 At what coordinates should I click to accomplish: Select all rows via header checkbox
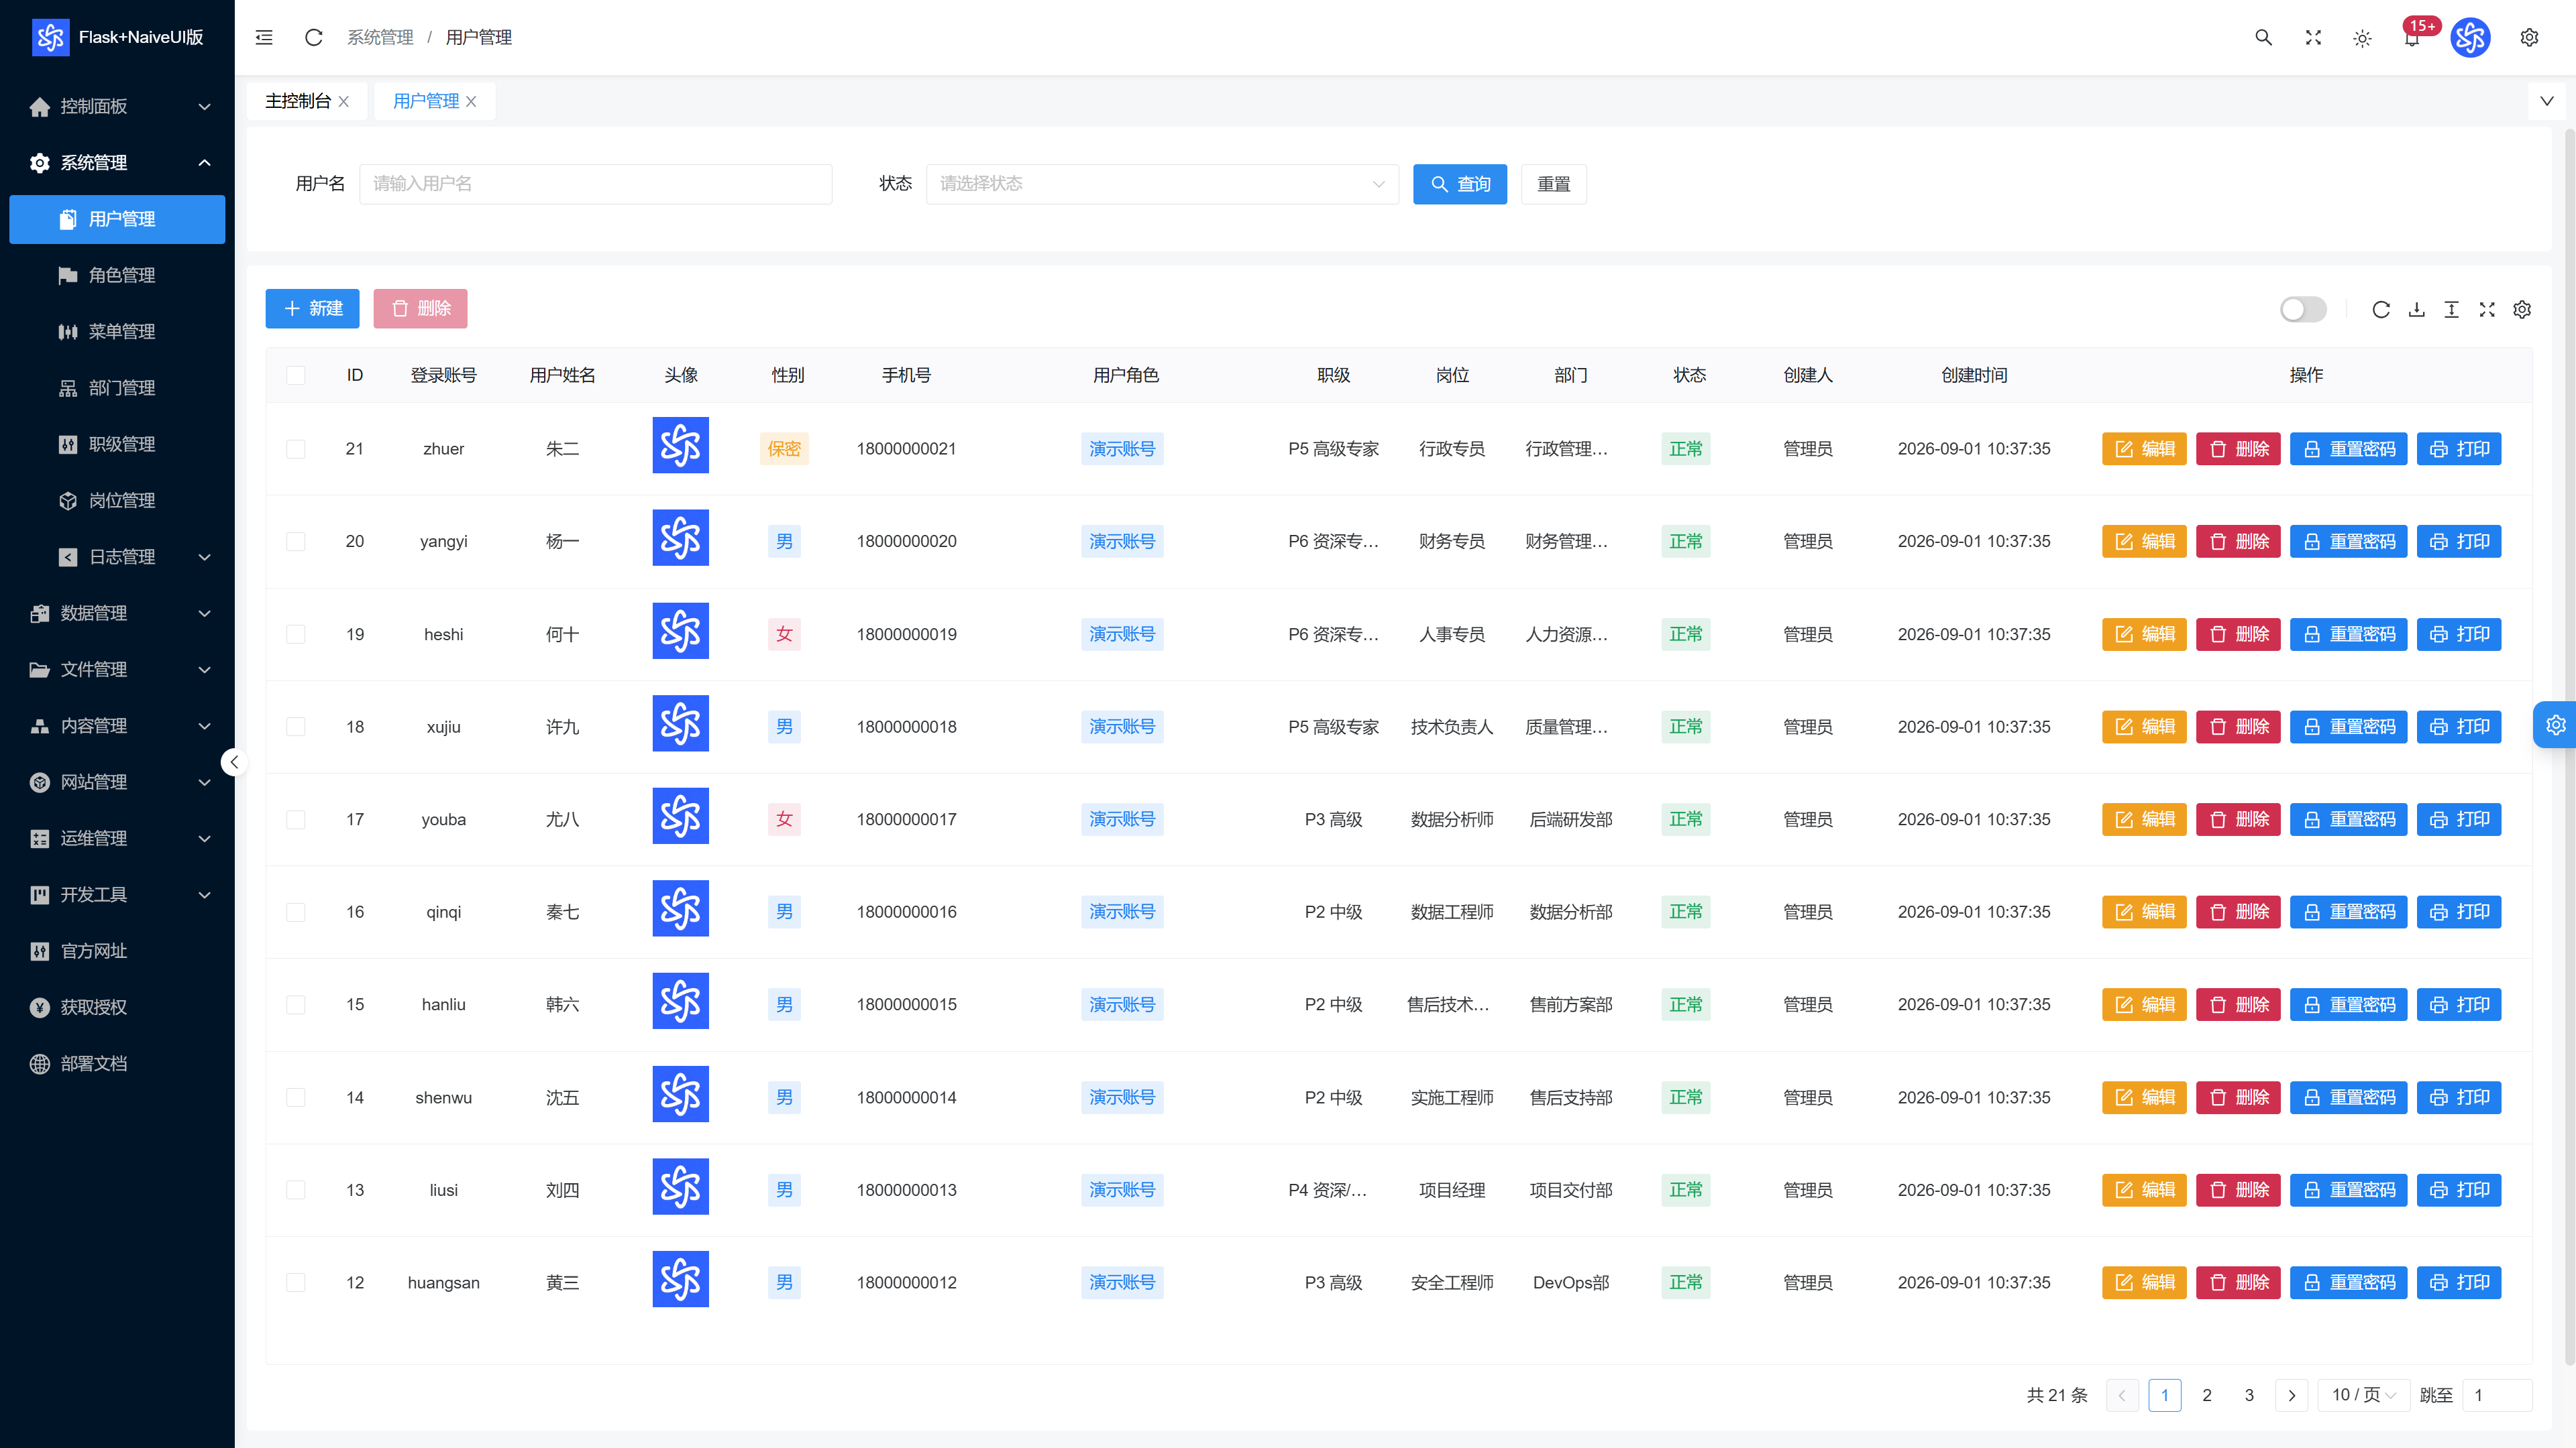(296, 375)
